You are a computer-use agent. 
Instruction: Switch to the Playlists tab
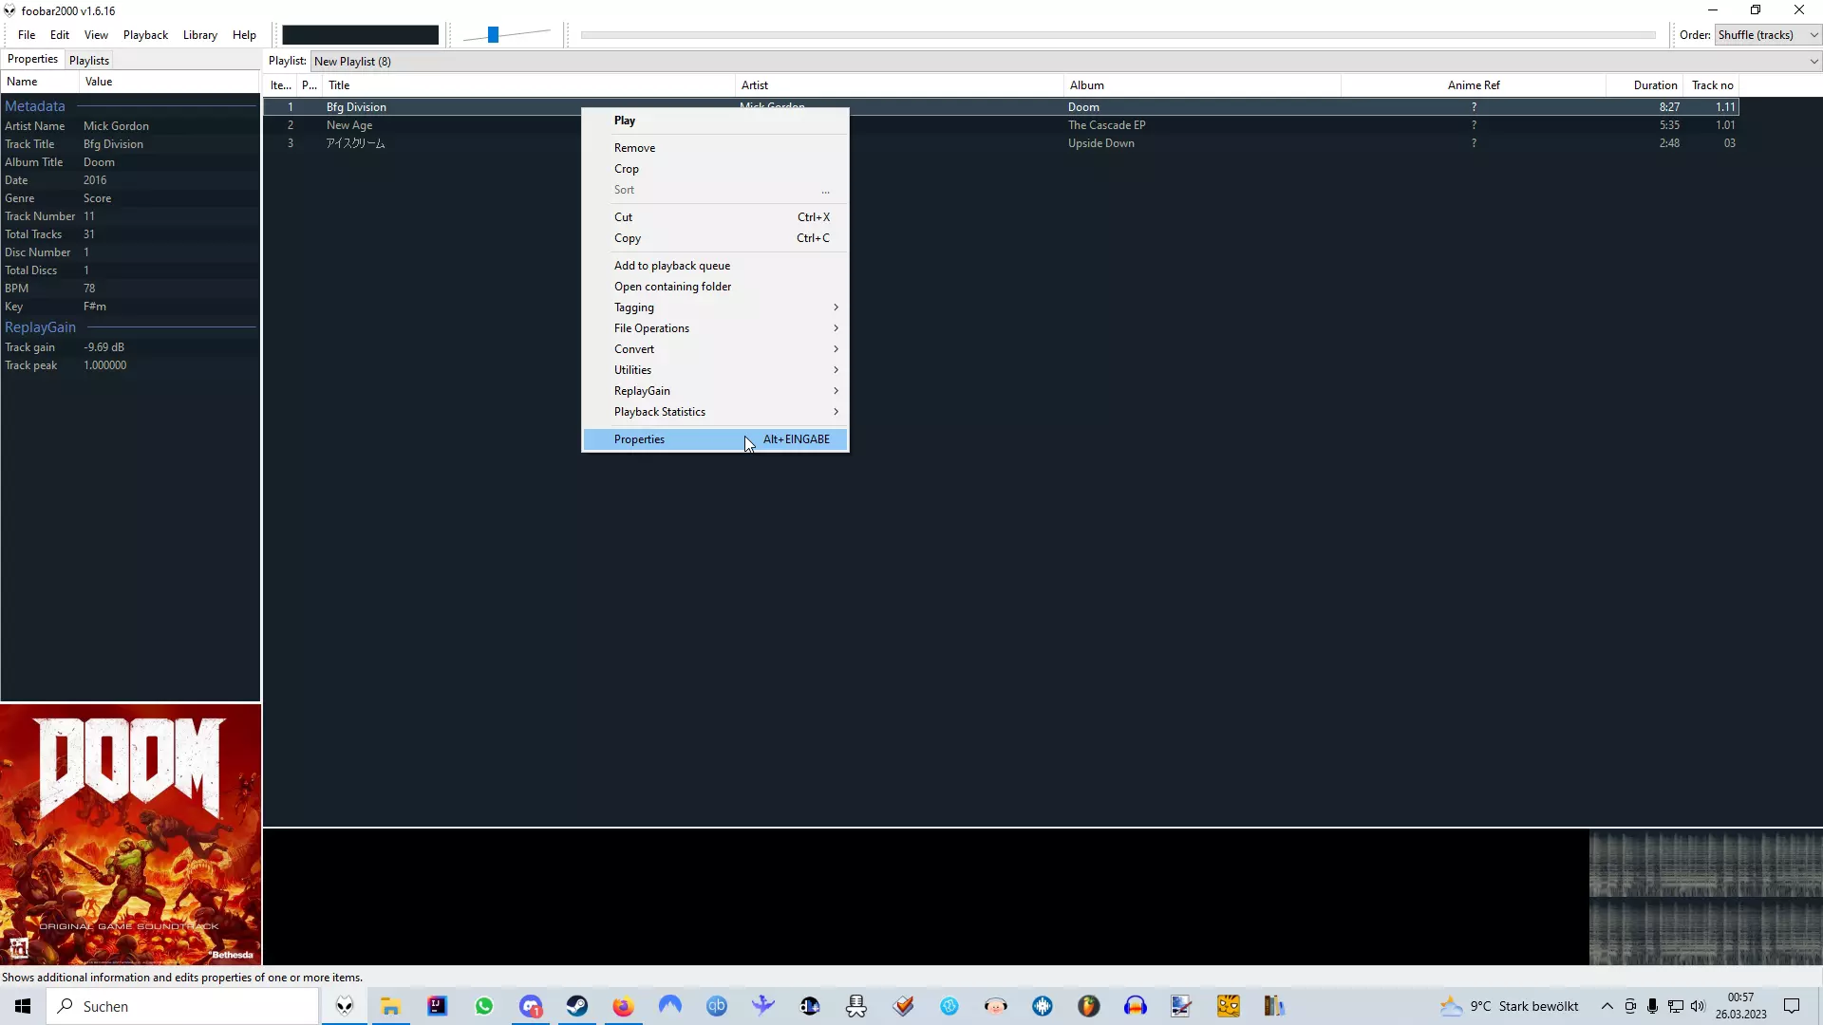click(89, 60)
